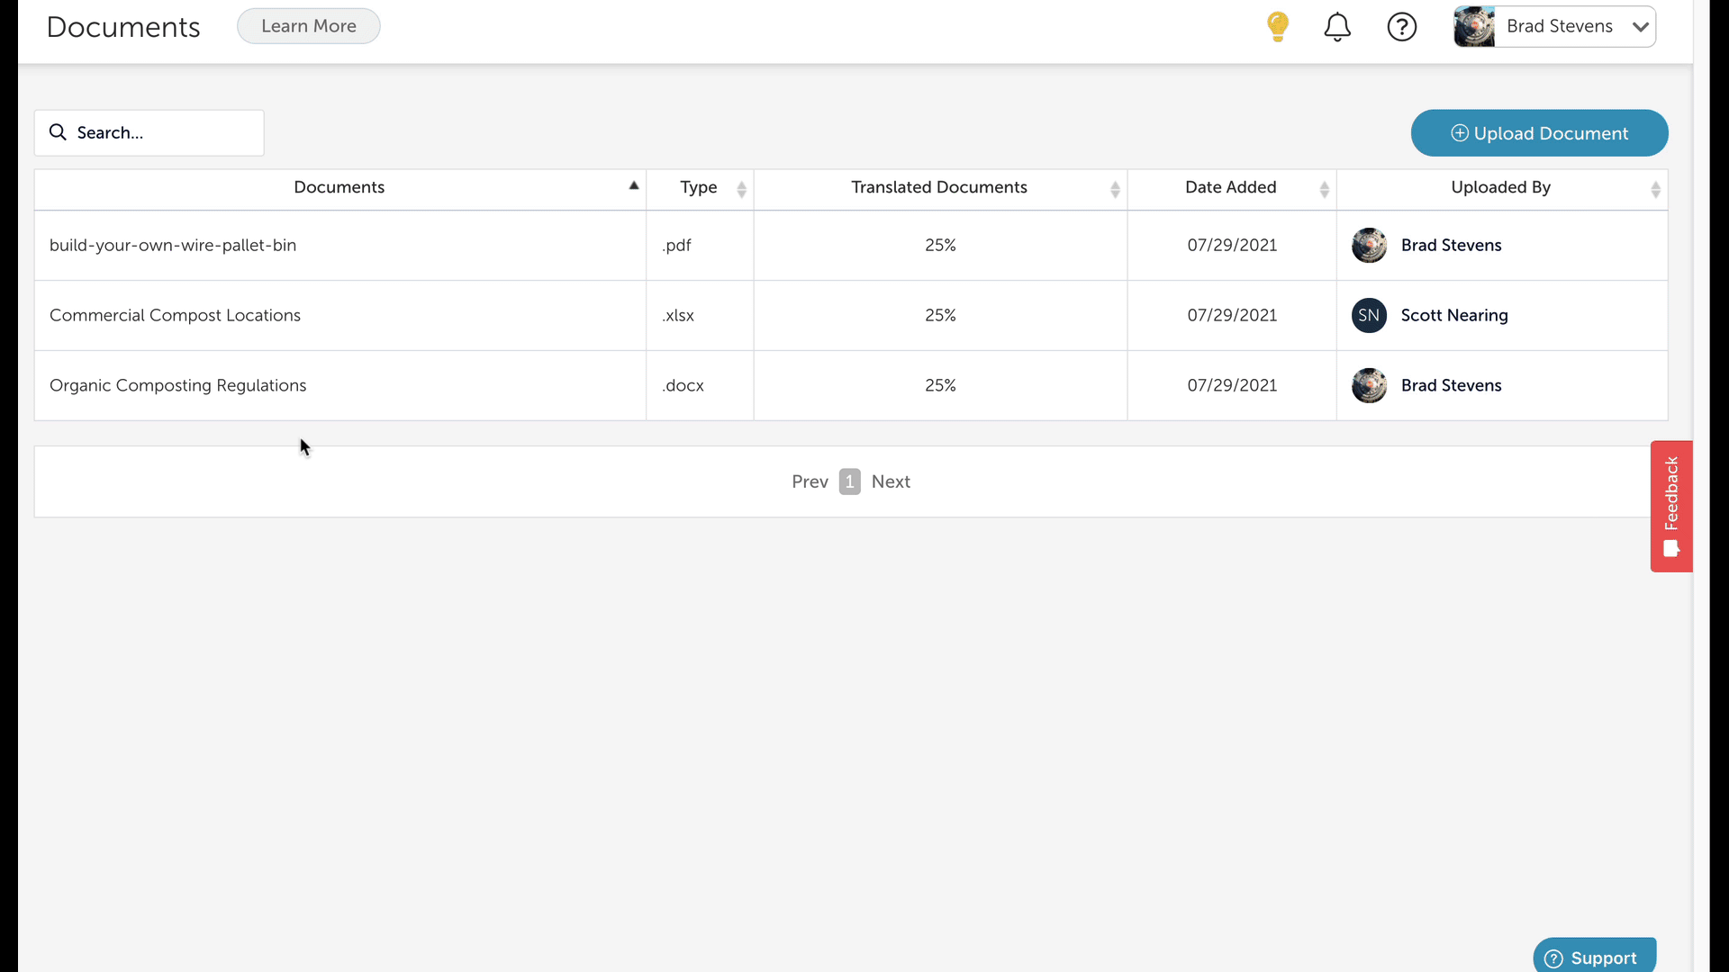Click Scott Nearing's SN avatar

click(x=1369, y=315)
